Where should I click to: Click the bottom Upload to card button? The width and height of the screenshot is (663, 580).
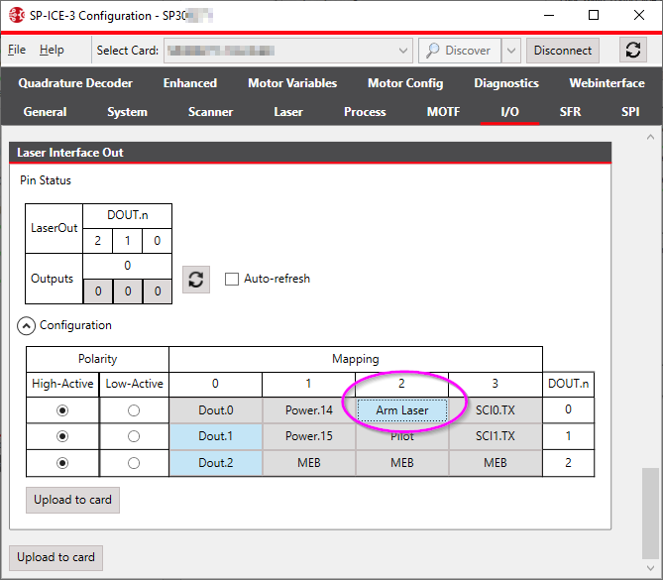tap(55, 557)
